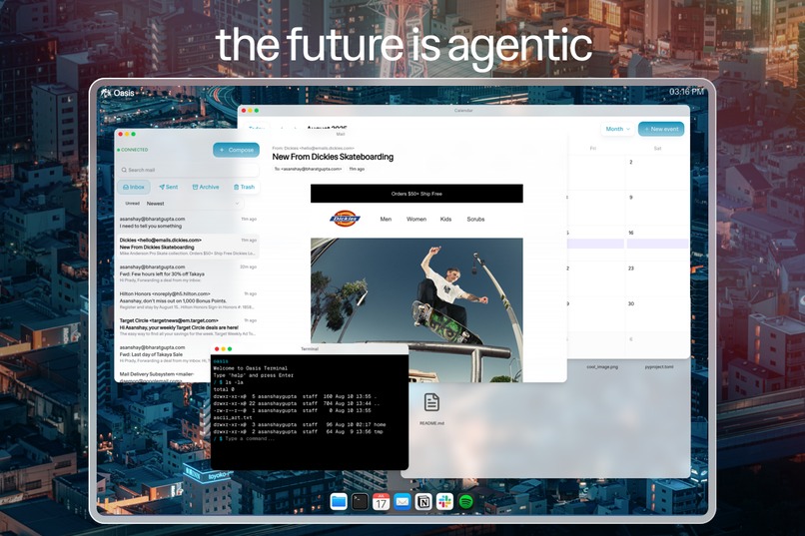Toggle the Unread filter in Mail
The image size is (805, 536).
click(x=133, y=204)
